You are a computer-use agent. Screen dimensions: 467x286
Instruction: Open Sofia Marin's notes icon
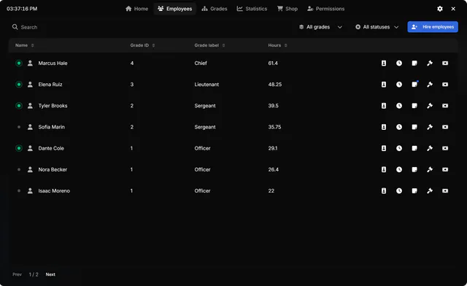point(414,127)
